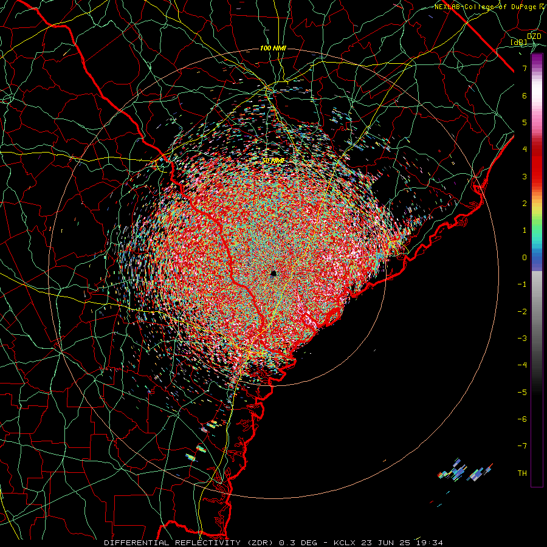Screen dimensions: 547x547
Task: Click the -2 tick label on colorbar
Action: pyautogui.click(x=522, y=312)
